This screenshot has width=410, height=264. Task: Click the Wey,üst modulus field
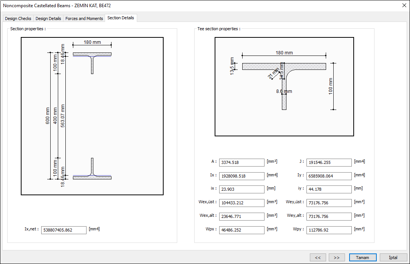pyautogui.click(x=329, y=203)
